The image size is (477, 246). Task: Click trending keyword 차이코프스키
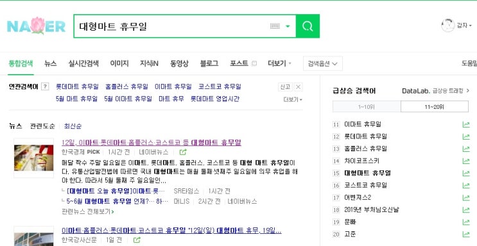[x=361, y=161]
